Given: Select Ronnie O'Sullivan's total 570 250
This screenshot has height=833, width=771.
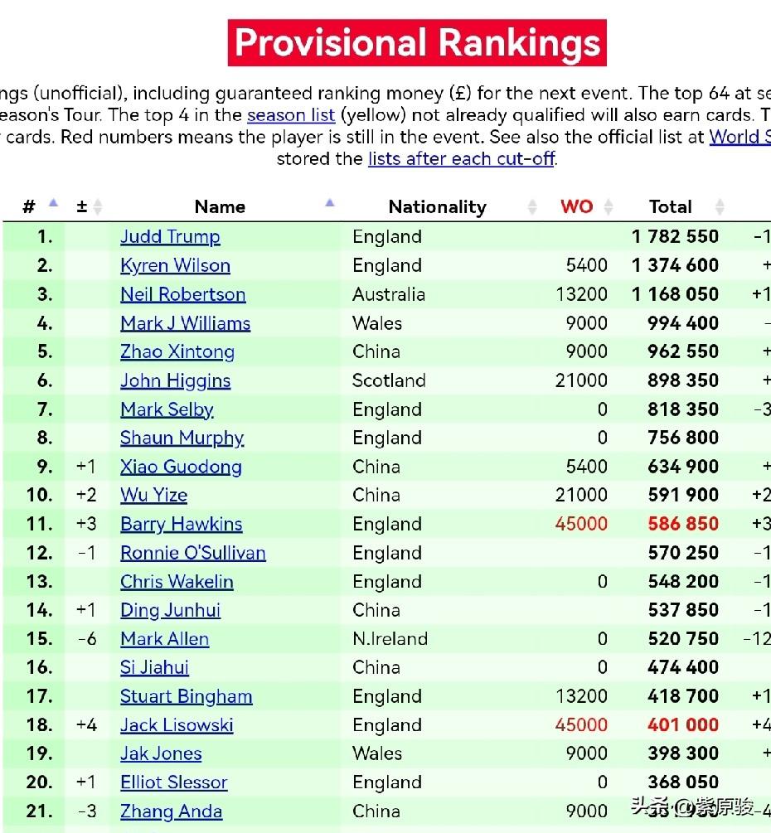Looking at the screenshot, I should (x=683, y=553).
